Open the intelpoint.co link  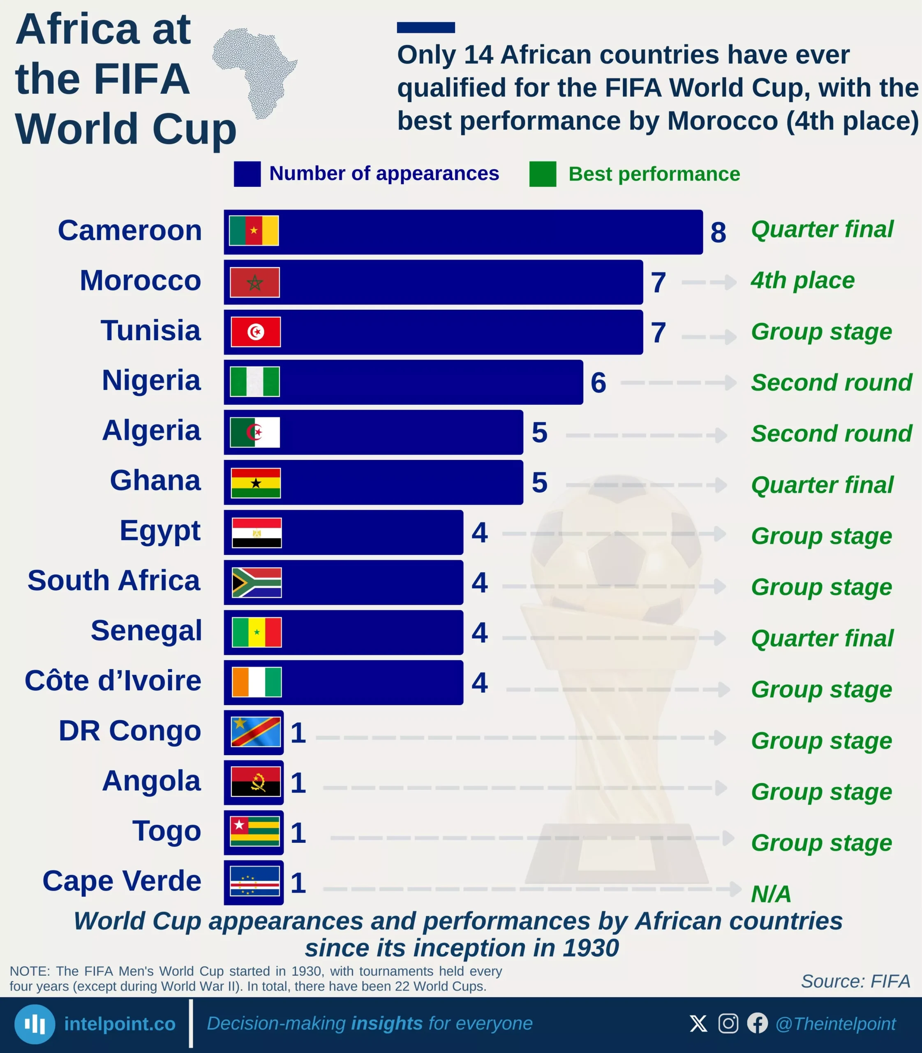pos(119,1024)
